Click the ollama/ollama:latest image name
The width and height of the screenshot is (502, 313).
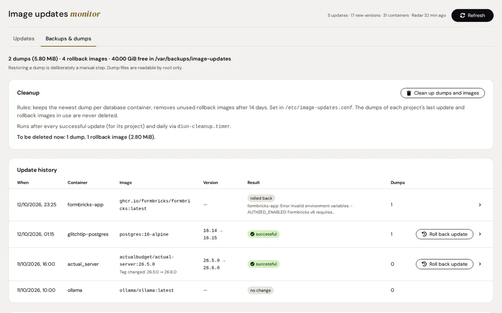pos(146,290)
